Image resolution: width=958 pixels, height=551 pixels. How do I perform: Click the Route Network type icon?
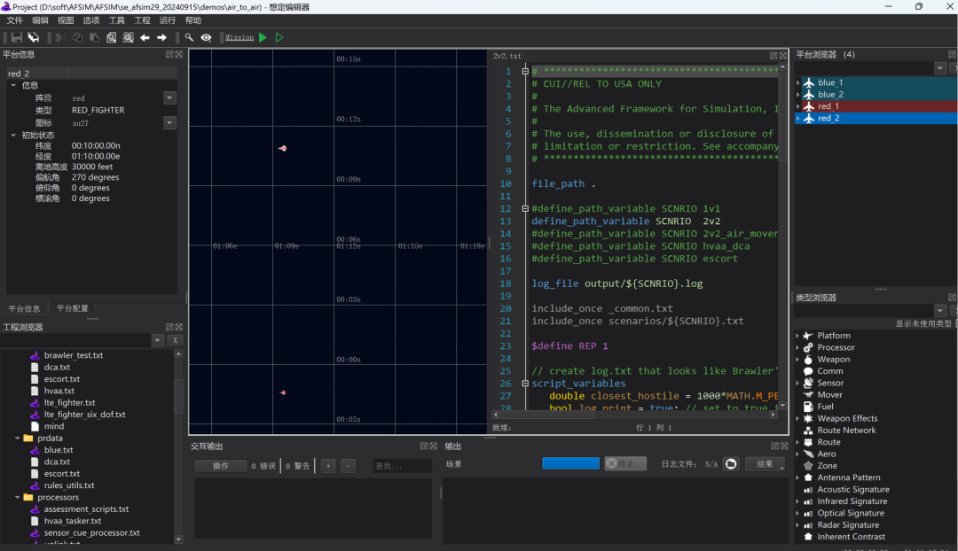pos(808,431)
